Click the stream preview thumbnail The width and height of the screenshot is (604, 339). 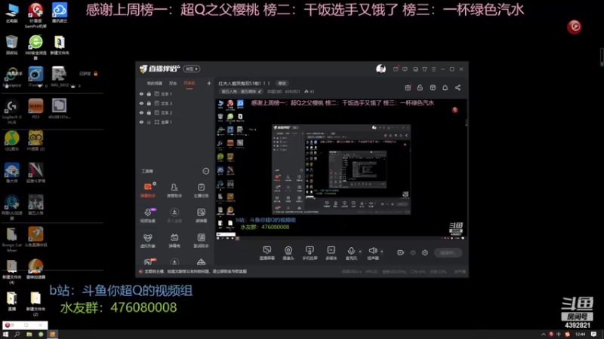pyautogui.click(x=341, y=169)
